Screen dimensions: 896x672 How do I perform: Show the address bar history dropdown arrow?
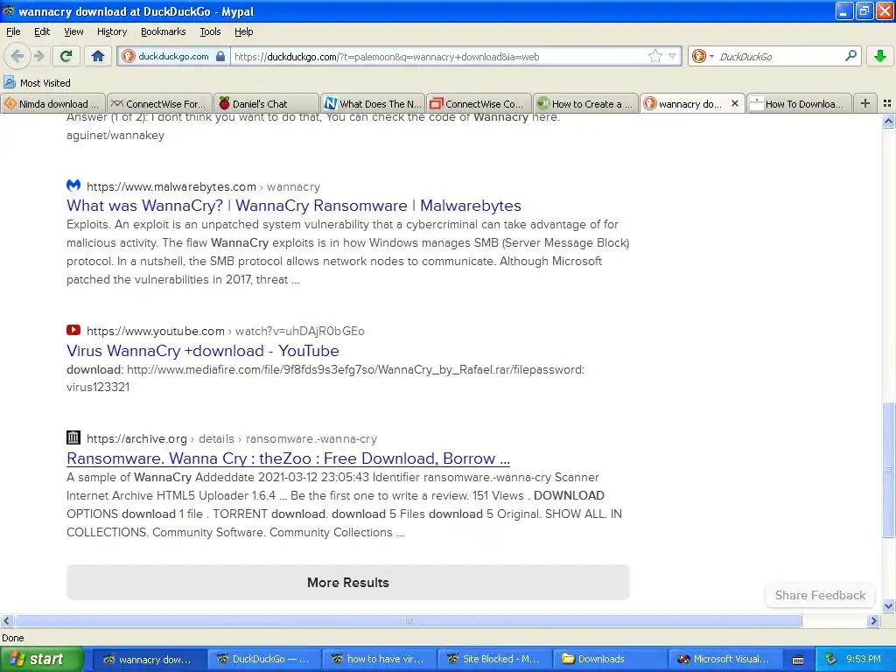pos(673,56)
